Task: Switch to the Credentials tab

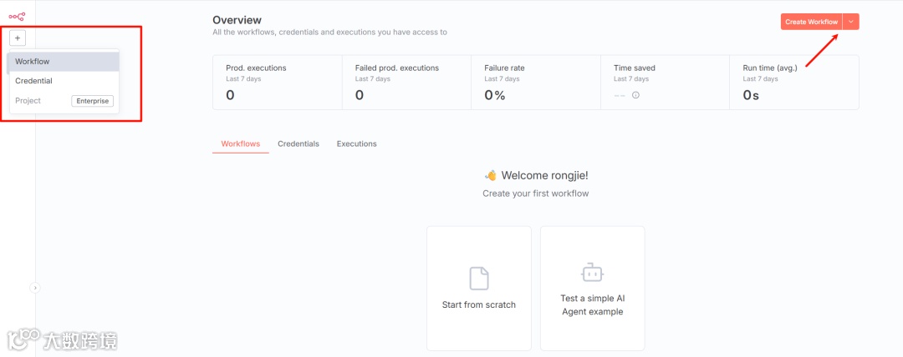Action: click(x=298, y=143)
